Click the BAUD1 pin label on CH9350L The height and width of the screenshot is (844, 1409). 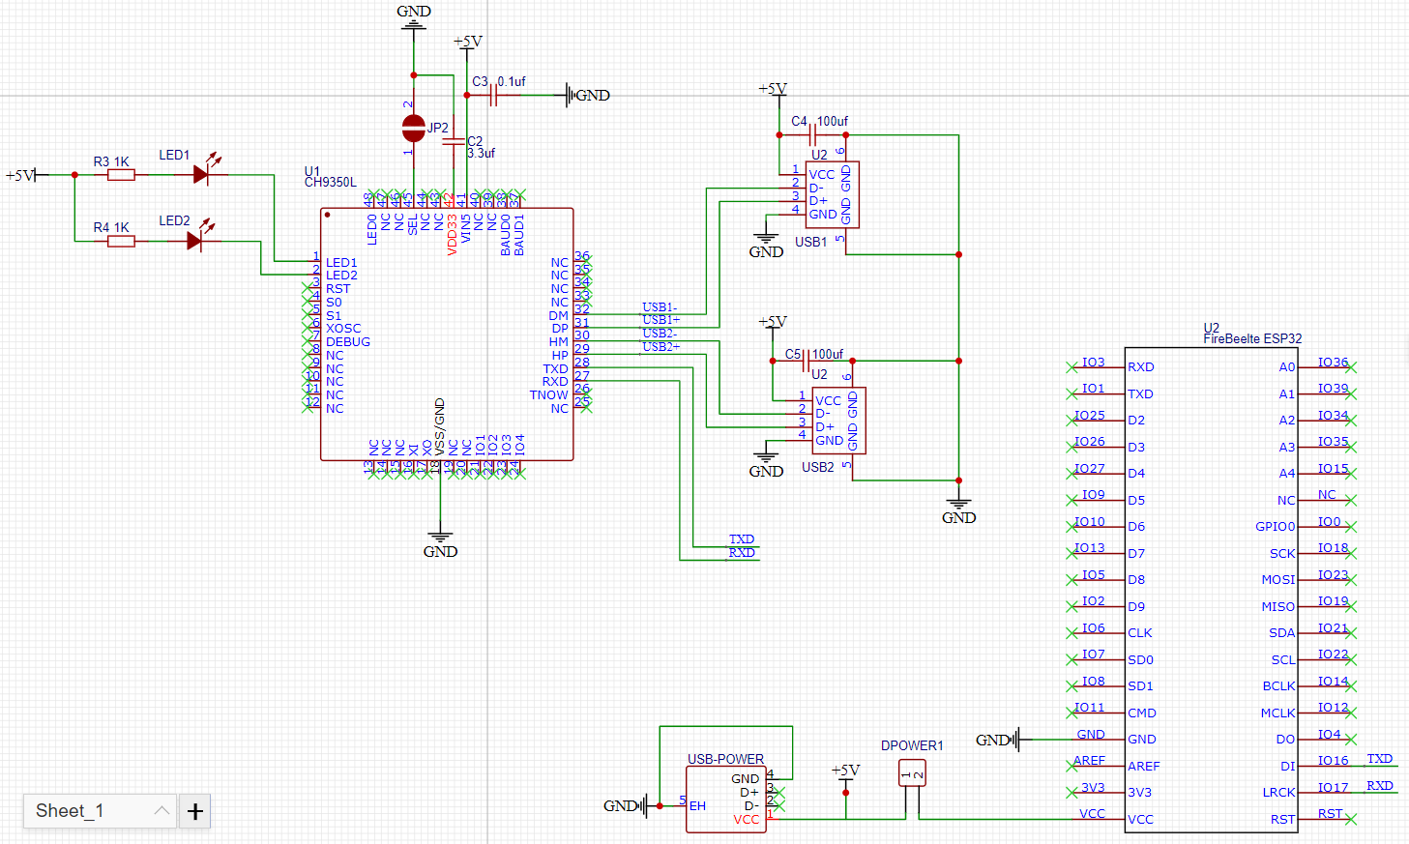[x=519, y=235]
